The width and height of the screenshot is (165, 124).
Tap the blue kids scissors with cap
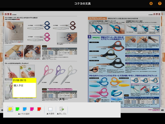coord(99,82)
